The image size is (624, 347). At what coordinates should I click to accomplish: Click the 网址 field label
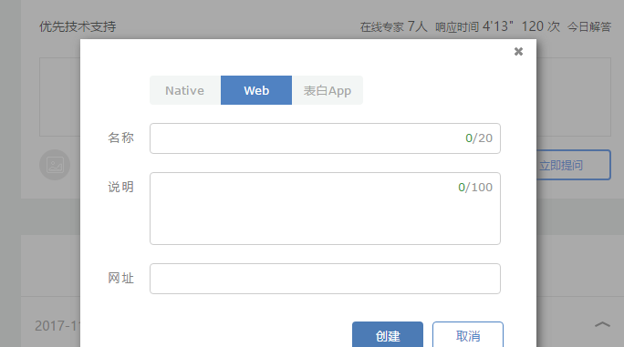tap(121, 278)
